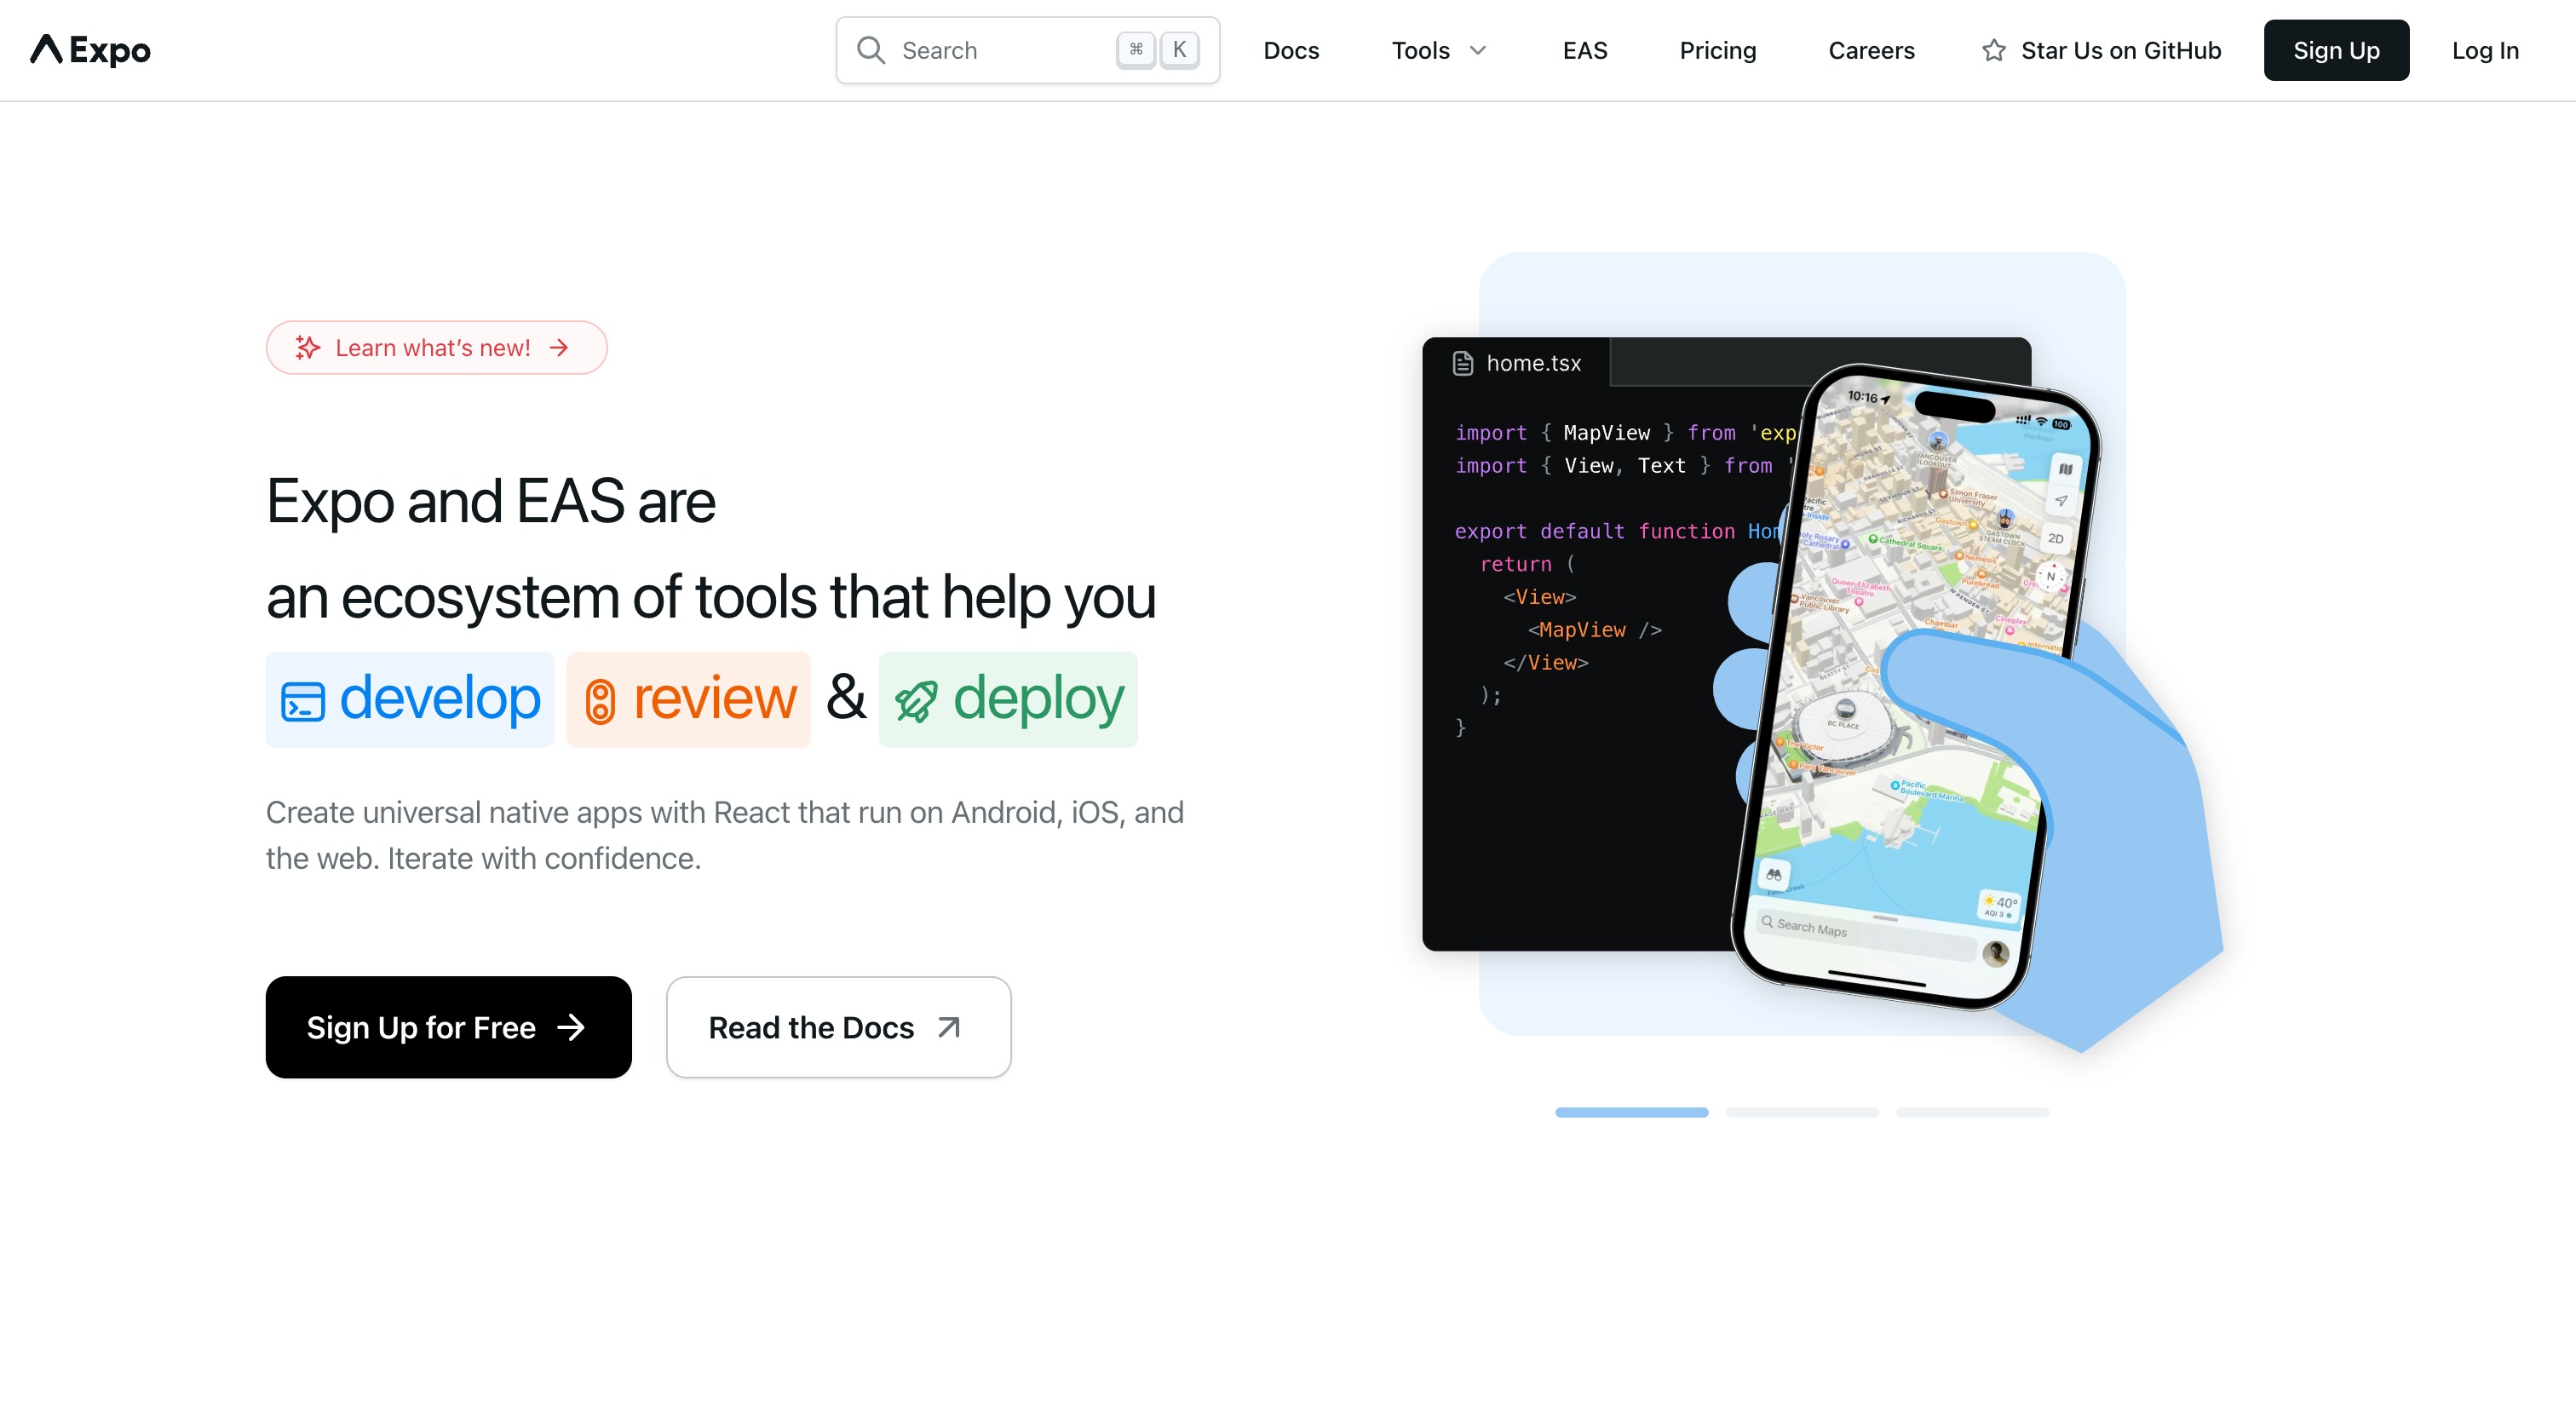Click the arrow on Sign Up for Free
This screenshot has height=1426, width=2576.
tap(571, 1027)
